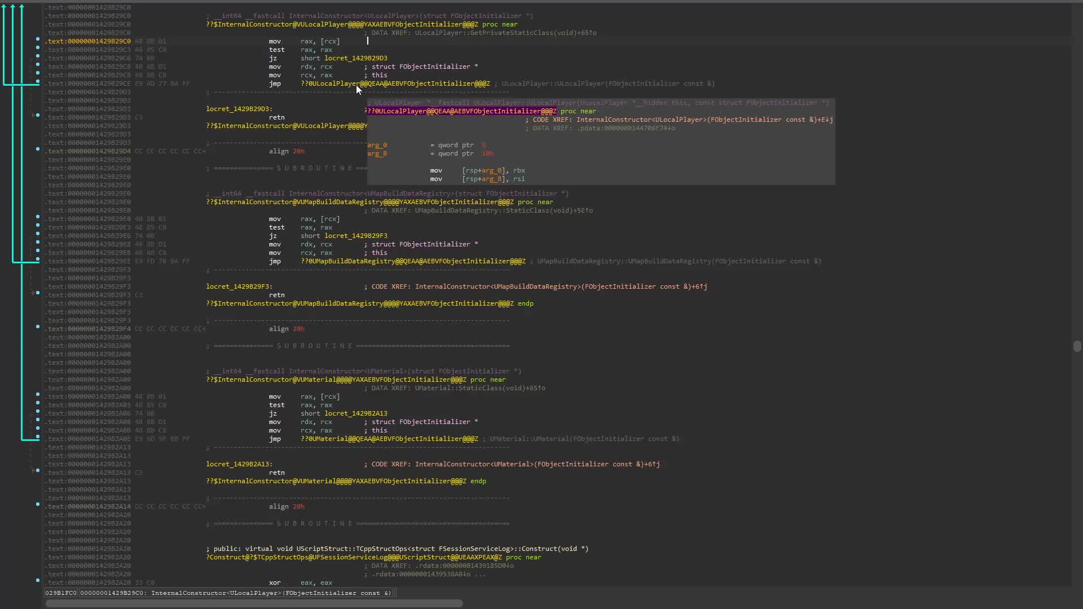Click the horizontal scrollbar at bottom

click(254, 603)
